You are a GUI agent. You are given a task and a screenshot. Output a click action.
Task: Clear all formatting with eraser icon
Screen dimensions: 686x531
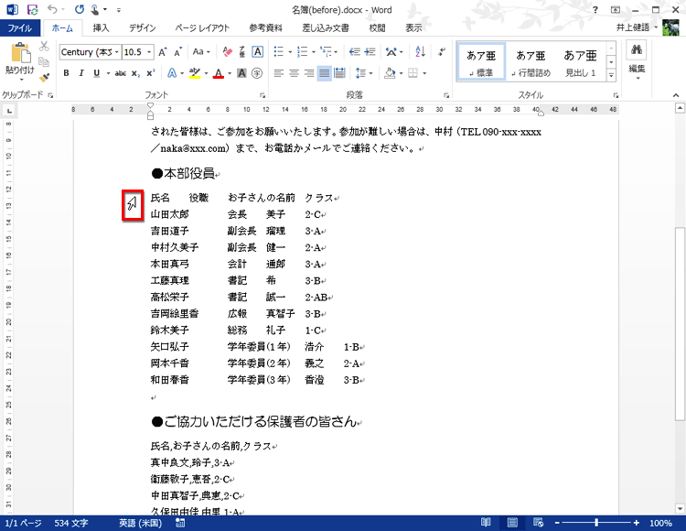pos(228,52)
